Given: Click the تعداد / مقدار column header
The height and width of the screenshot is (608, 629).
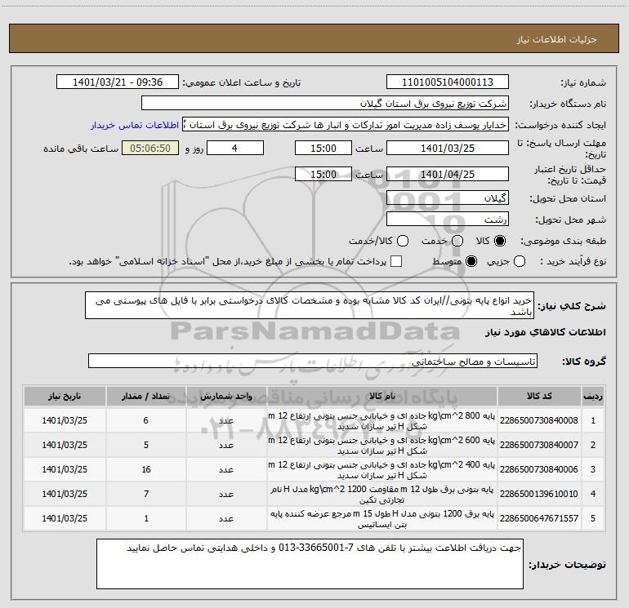Looking at the screenshot, I should click(146, 396).
